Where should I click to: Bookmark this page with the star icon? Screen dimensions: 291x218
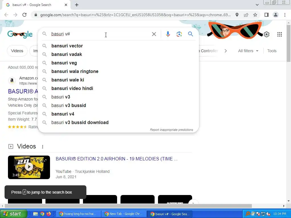coord(255,15)
